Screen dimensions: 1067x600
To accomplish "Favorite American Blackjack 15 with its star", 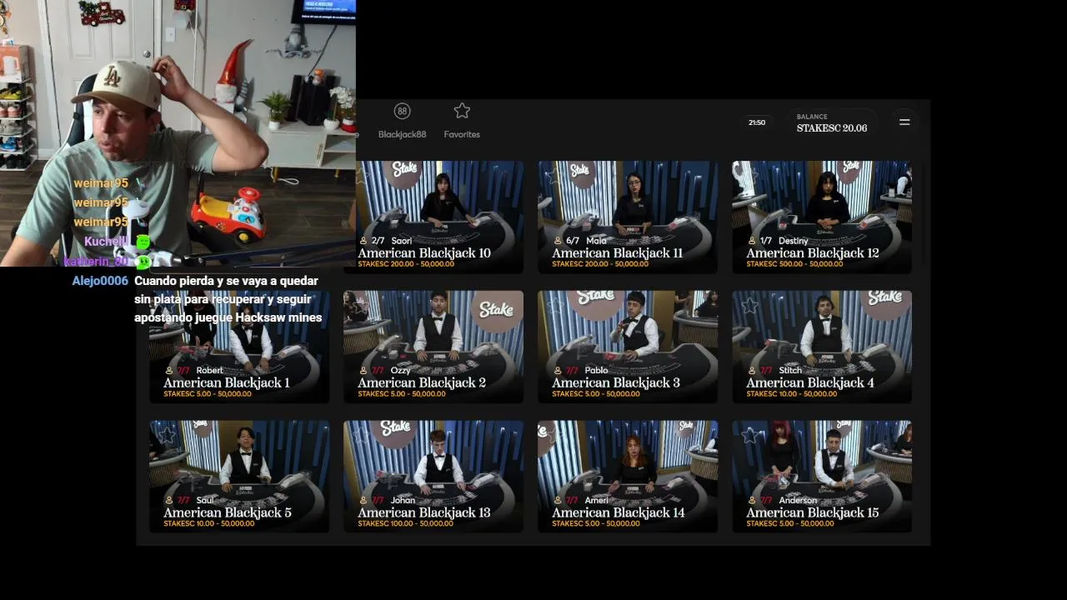I will (x=749, y=436).
